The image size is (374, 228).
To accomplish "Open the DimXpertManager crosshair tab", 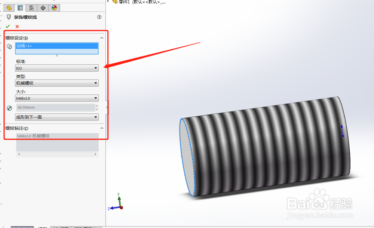I will (x=43, y=8).
